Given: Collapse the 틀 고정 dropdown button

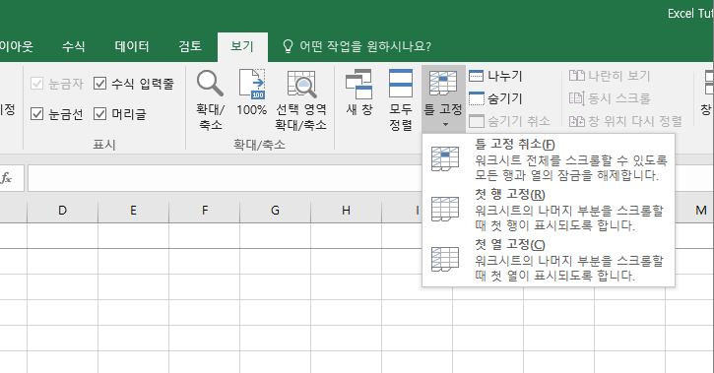Looking at the screenshot, I should pos(443,98).
